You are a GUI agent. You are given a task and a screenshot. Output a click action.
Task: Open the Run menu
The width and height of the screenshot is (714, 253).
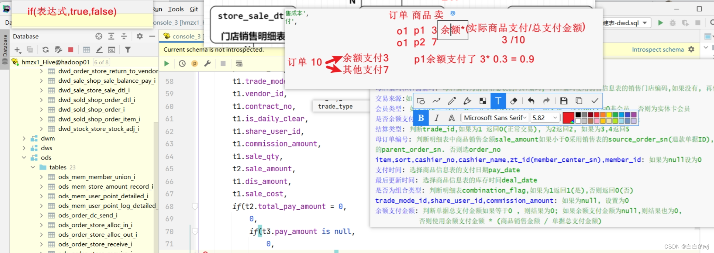(x=157, y=9)
